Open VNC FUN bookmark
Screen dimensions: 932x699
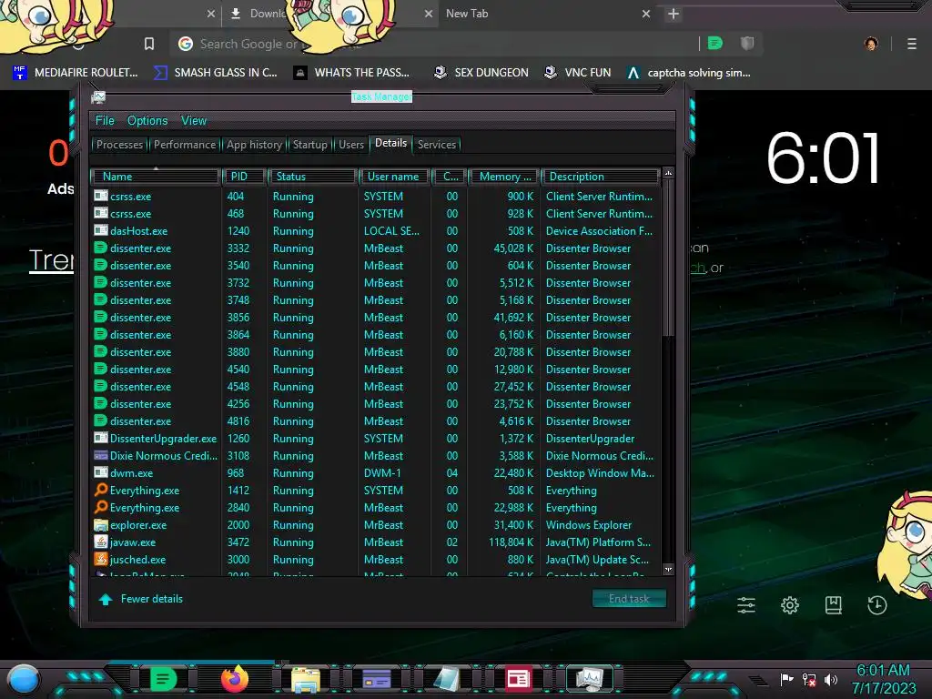(x=577, y=73)
